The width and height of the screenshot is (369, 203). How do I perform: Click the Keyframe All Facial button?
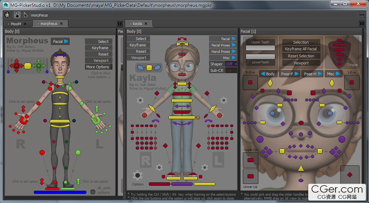coord(301,49)
